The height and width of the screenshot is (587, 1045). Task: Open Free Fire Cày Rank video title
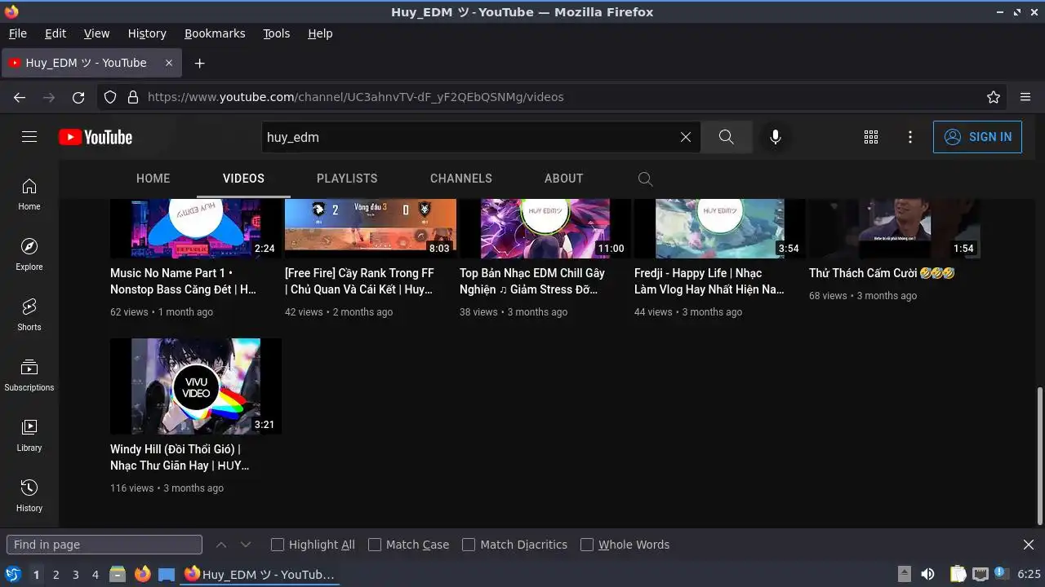tap(359, 281)
